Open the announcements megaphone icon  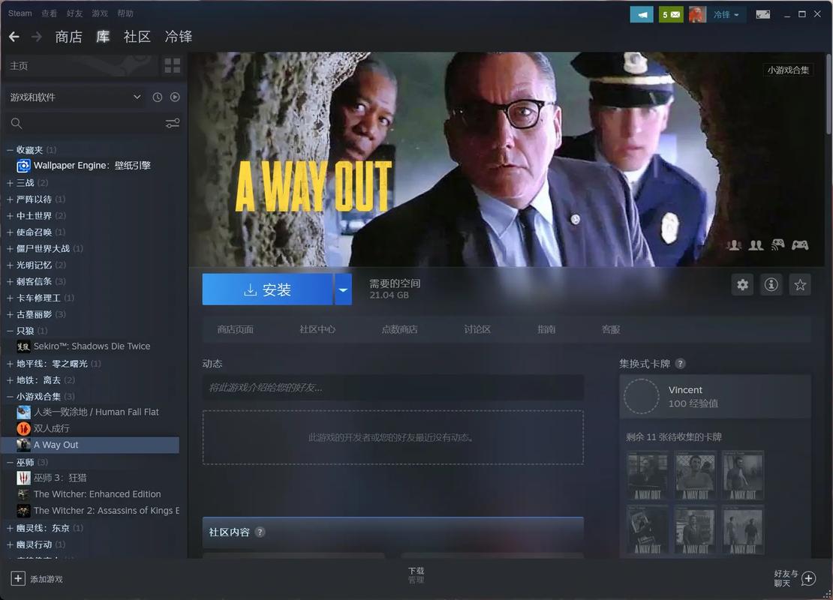point(642,14)
